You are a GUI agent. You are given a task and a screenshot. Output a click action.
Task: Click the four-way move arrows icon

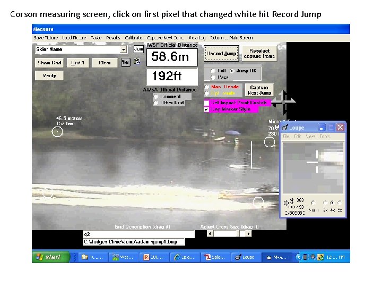[x=283, y=102]
